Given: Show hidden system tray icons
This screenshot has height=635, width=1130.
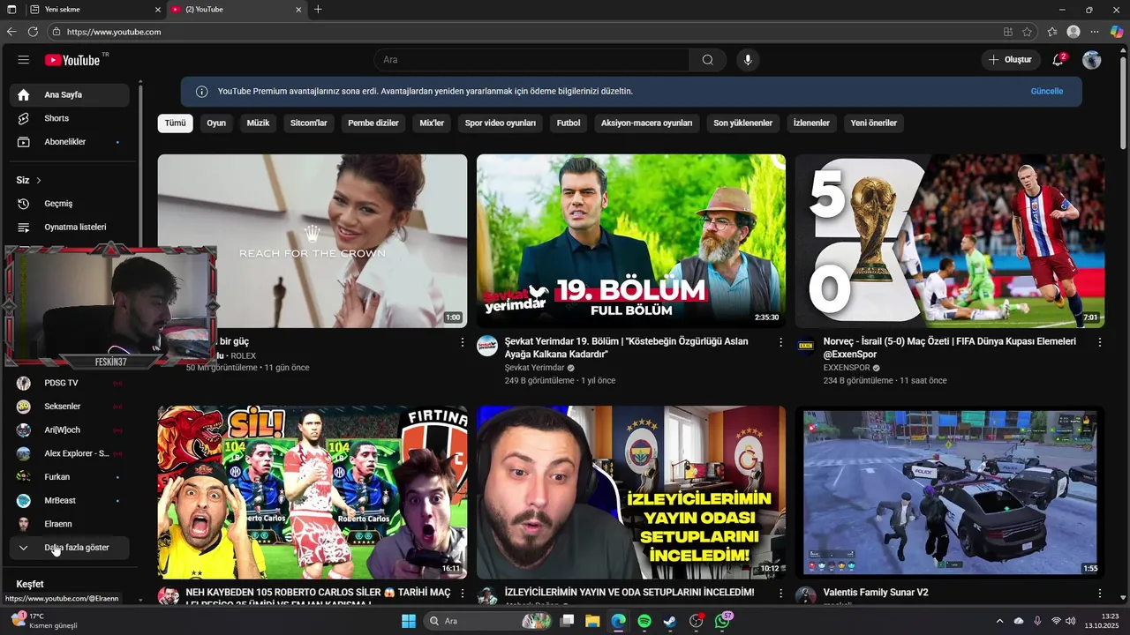Looking at the screenshot, I should click(x=999, y=621).
